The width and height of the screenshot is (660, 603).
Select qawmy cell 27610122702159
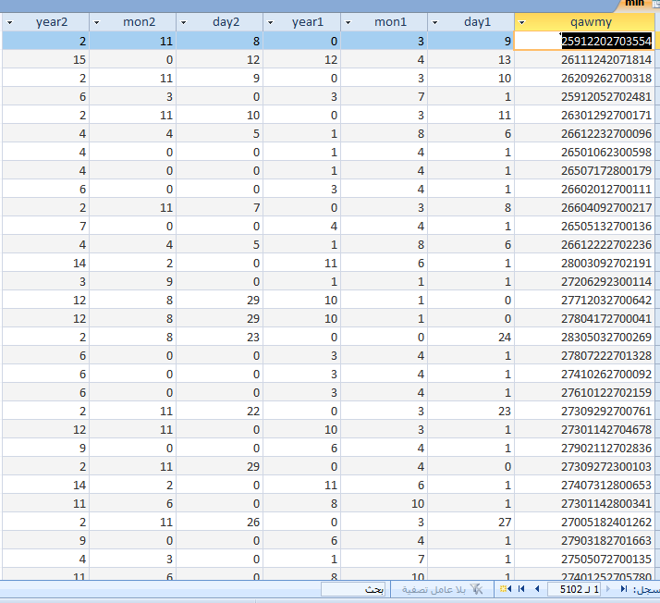[584, 393]
